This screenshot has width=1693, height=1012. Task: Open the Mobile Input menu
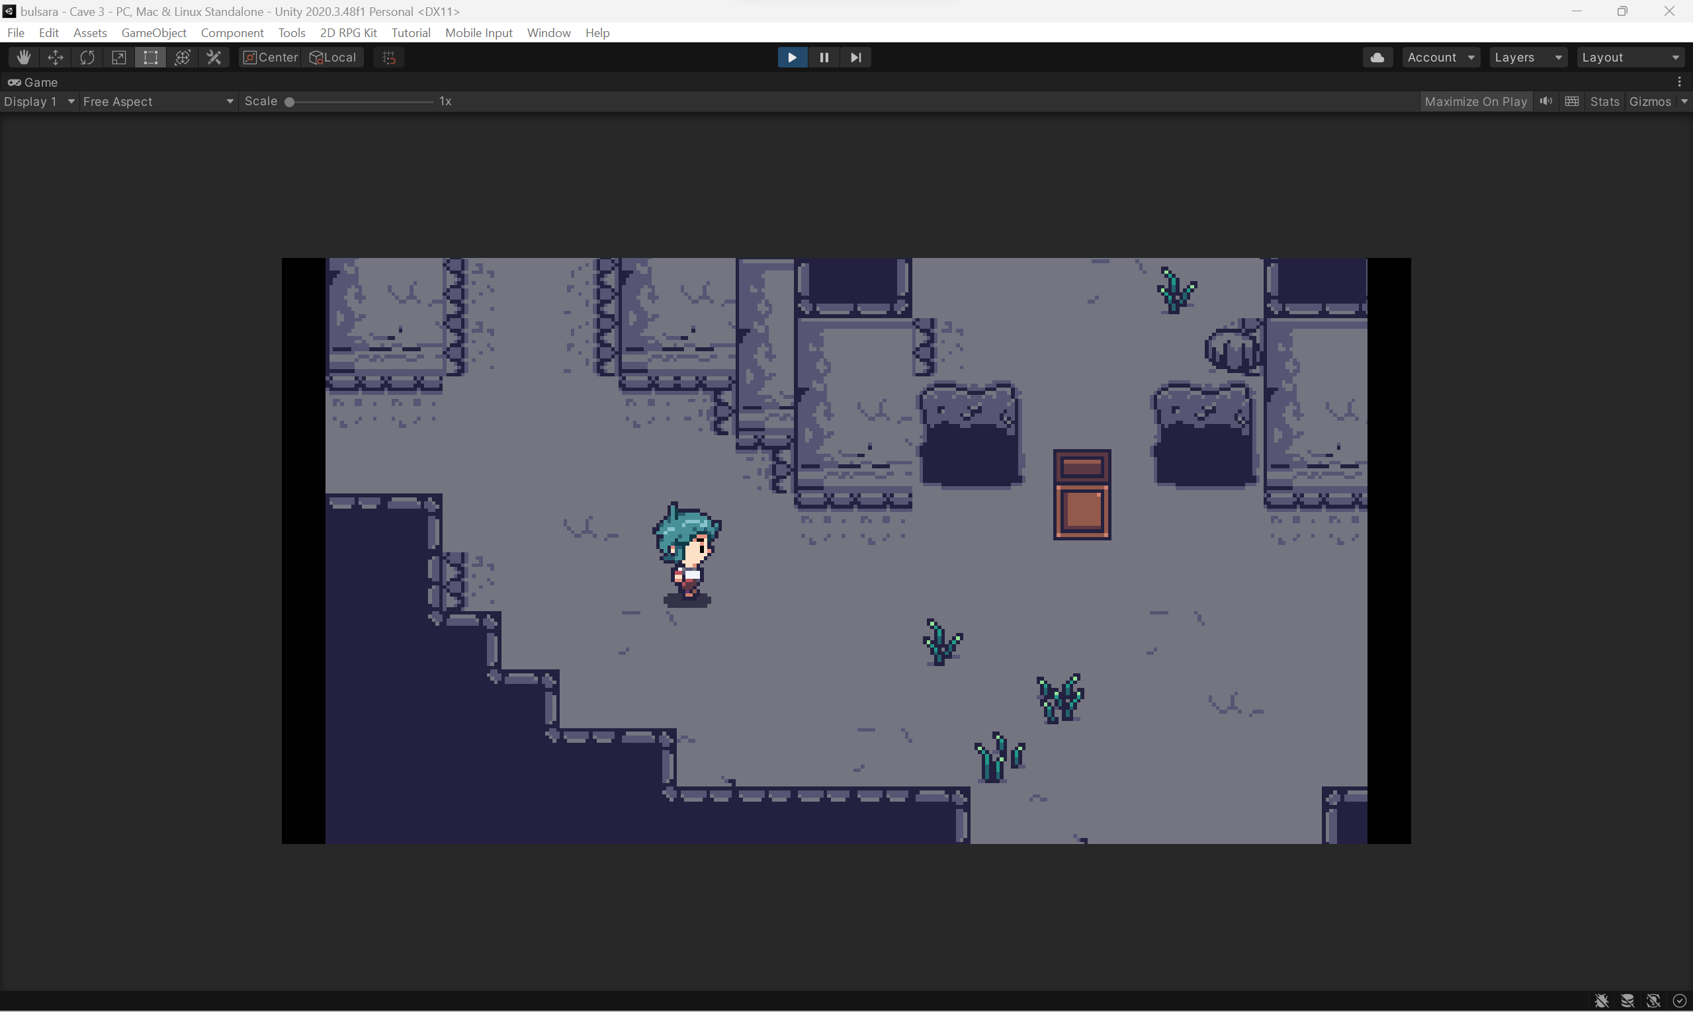pyautogui.click(x=478, y=32)
